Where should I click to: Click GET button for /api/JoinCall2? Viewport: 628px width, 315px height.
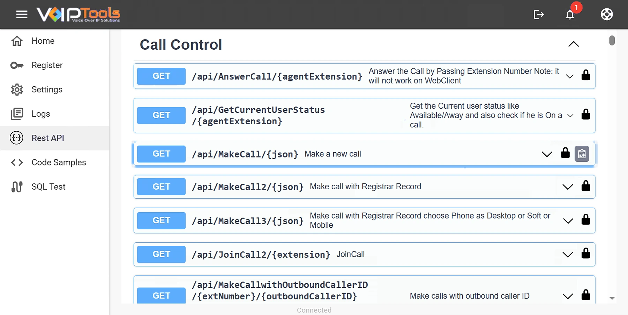[x=161, y=254]
